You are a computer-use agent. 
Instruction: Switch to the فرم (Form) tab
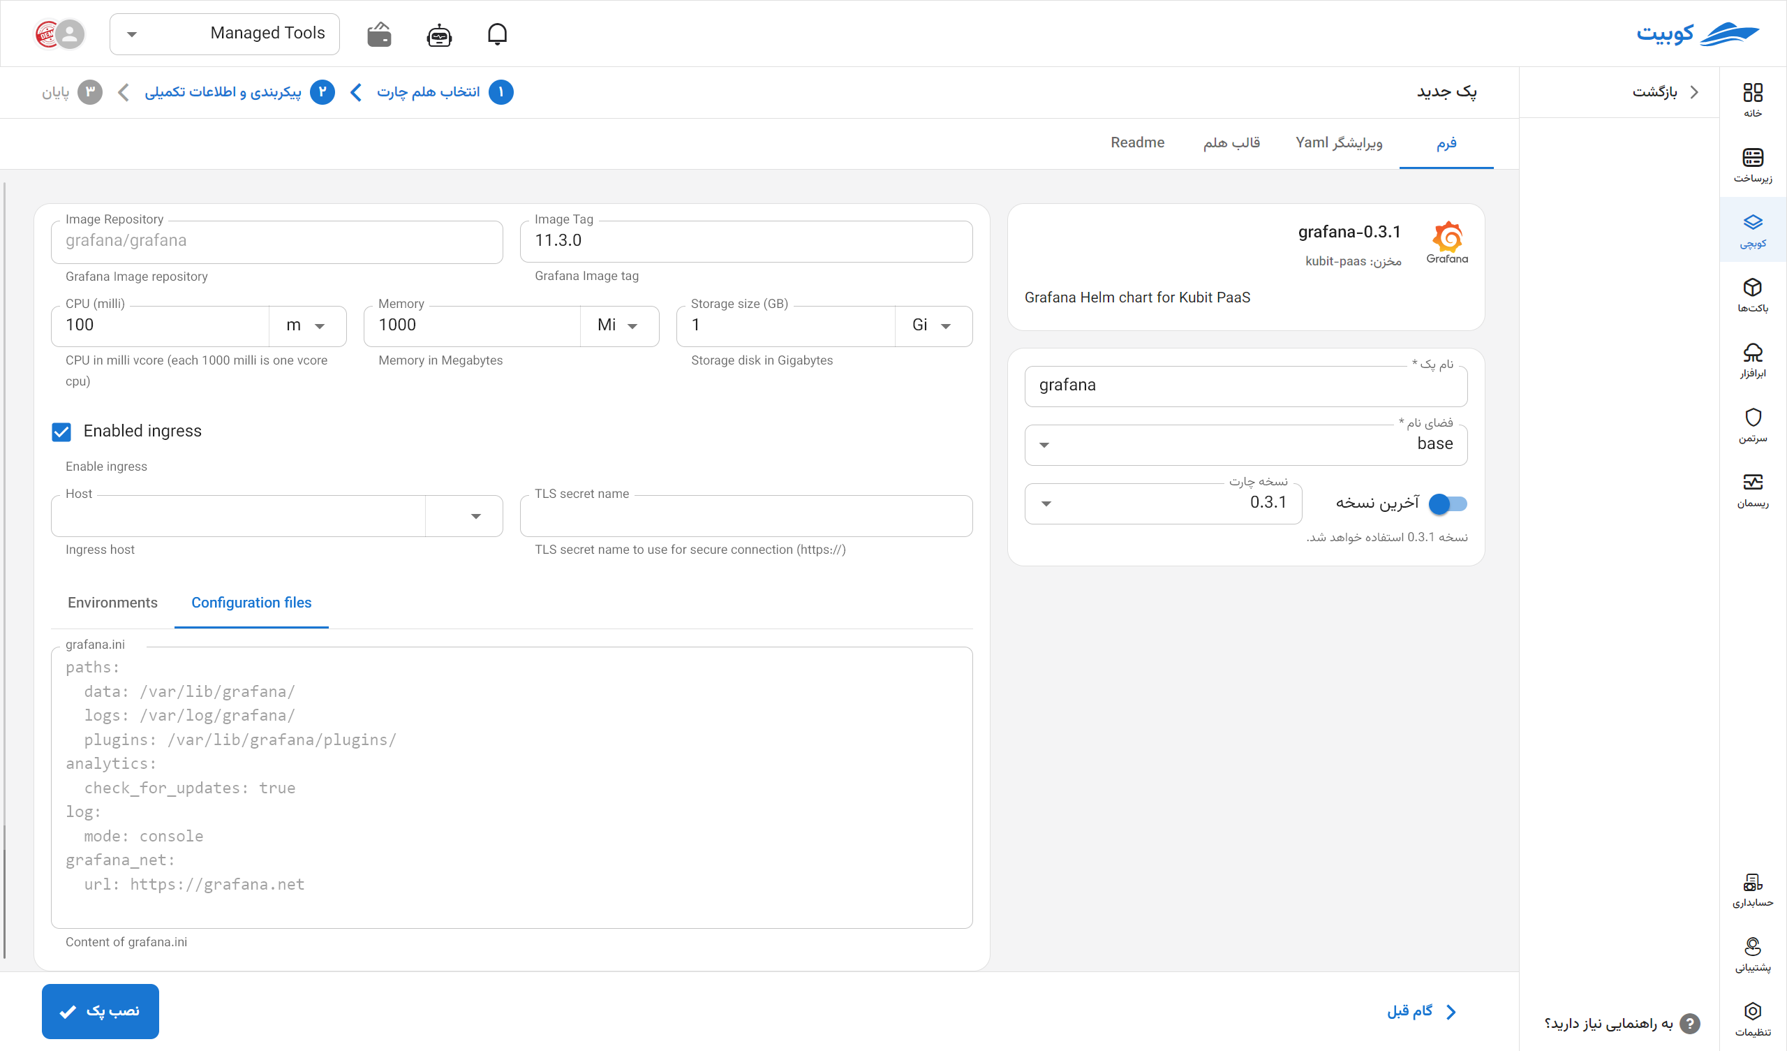click(1446, 143)
